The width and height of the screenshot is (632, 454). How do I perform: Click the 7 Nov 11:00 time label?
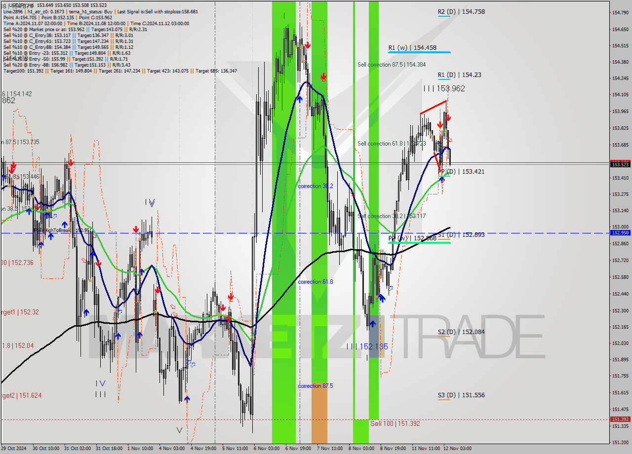coord(329,449)
